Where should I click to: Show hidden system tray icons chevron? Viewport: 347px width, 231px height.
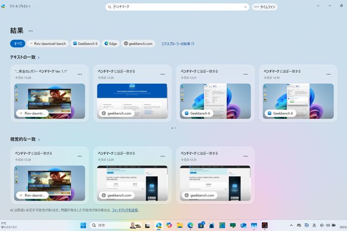click(x=291, y=225)
